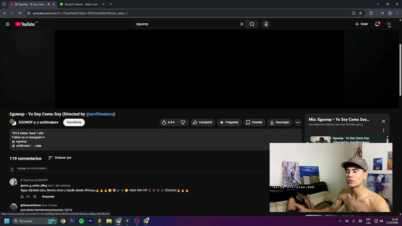Open the Crear create button
Image resolution: width=402 pixels, height=226 pixels.
coord(361,24)
